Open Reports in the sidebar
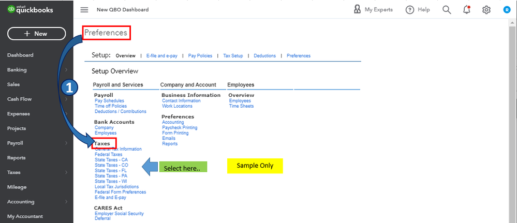Image resolution: width=517 pixels, height=223 pixels. pyautogui.click(x=16, y=158)
